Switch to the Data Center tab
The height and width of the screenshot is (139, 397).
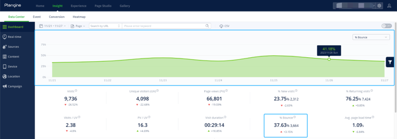click(17, 17)
